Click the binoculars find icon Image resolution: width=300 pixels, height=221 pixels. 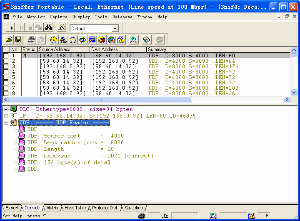48,28
